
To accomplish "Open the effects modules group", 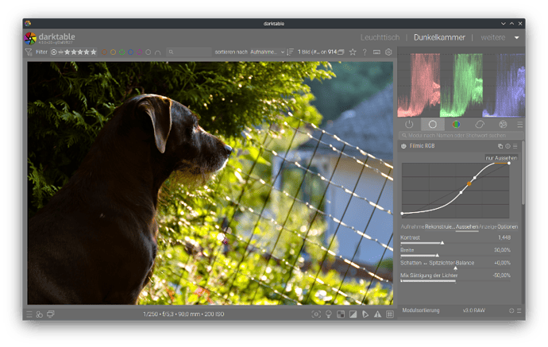I will [503, 125].
